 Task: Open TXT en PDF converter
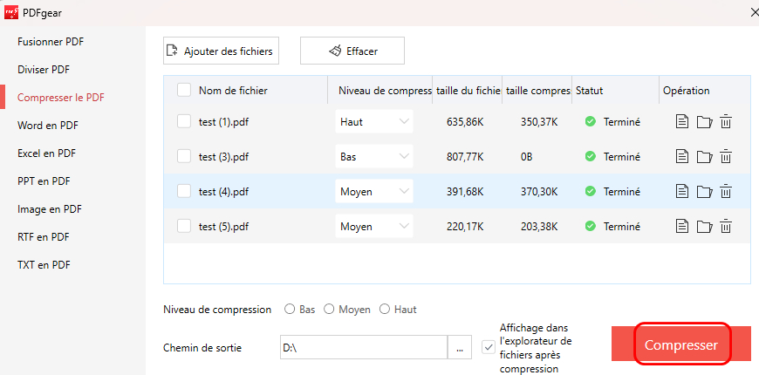[44, 265]
